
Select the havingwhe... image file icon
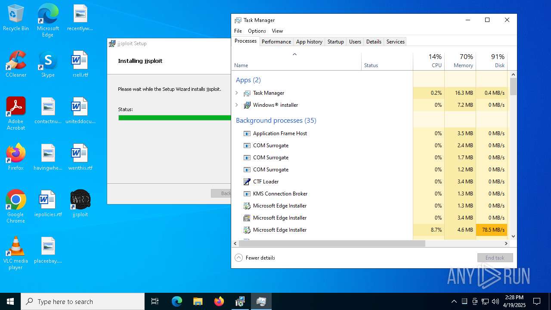point(48,157)
